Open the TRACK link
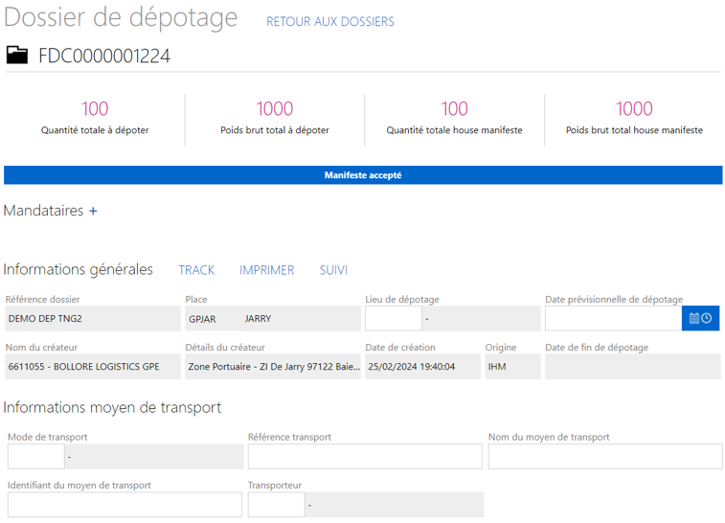 (x=196, y=270)
